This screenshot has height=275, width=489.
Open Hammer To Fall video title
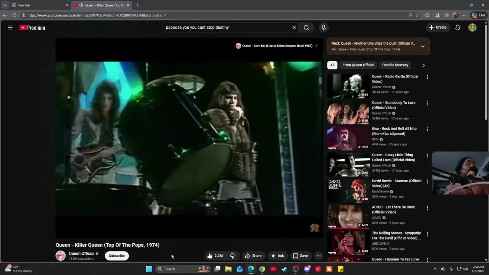[x=395, y=259]
